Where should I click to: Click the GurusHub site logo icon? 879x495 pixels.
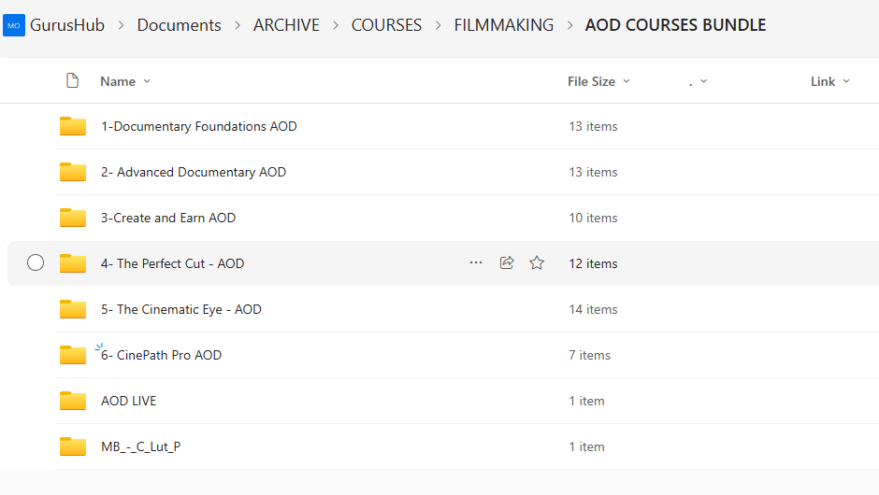pyautogui.click(x=14, y=25)
